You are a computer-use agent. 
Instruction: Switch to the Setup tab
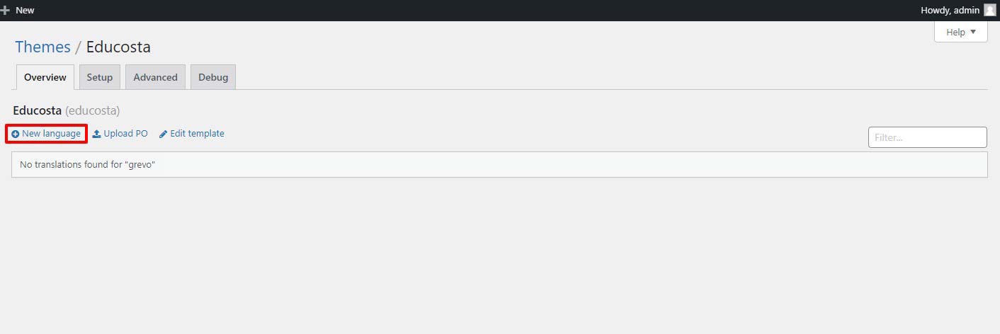100,77
